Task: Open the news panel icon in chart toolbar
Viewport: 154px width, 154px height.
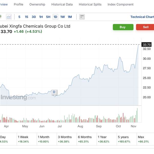Action: 82,17
